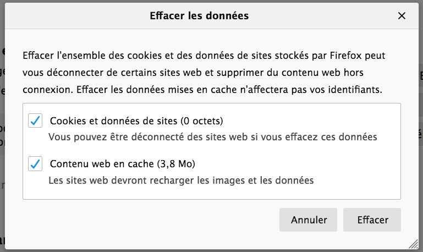This screenshot has width=423, height=252.
Task: Click the resize grip in the dialog corner
Action: coord(414,244)
